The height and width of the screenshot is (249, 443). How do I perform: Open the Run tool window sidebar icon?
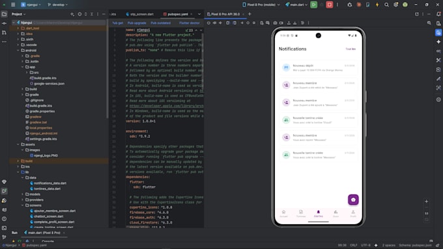tap(4, 191)
